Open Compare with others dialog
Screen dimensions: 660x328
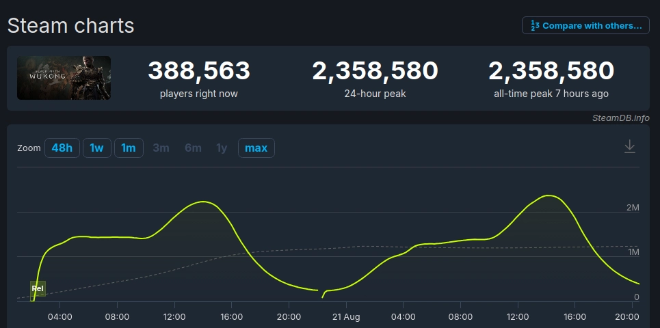[585, 26]
